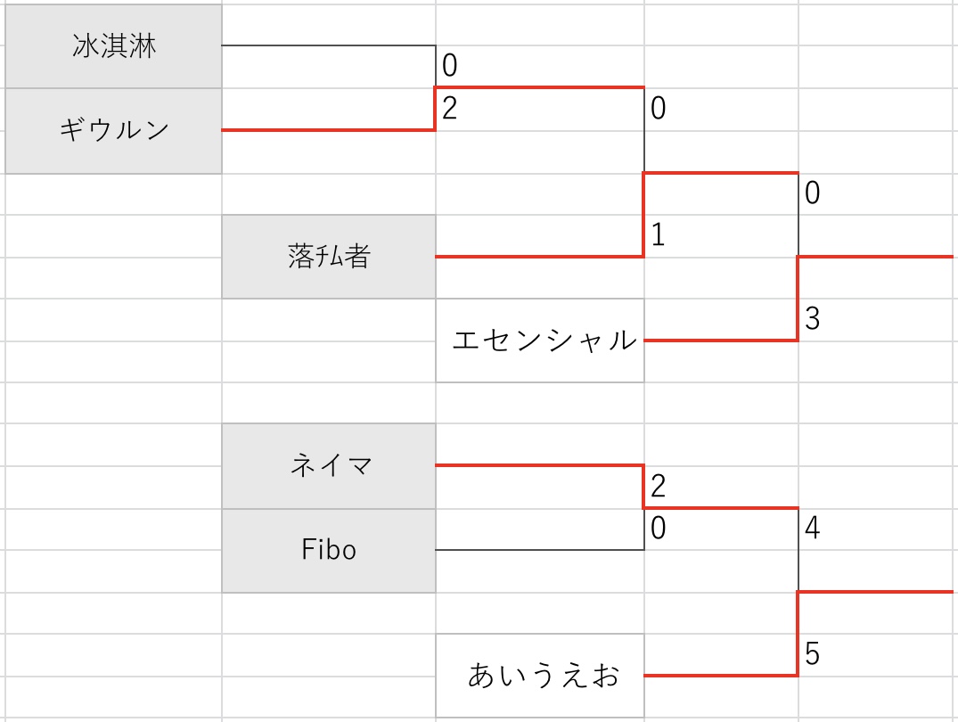Select the red line leaving あいうえお
The image size is (958, 722).
tap(721, 676)
